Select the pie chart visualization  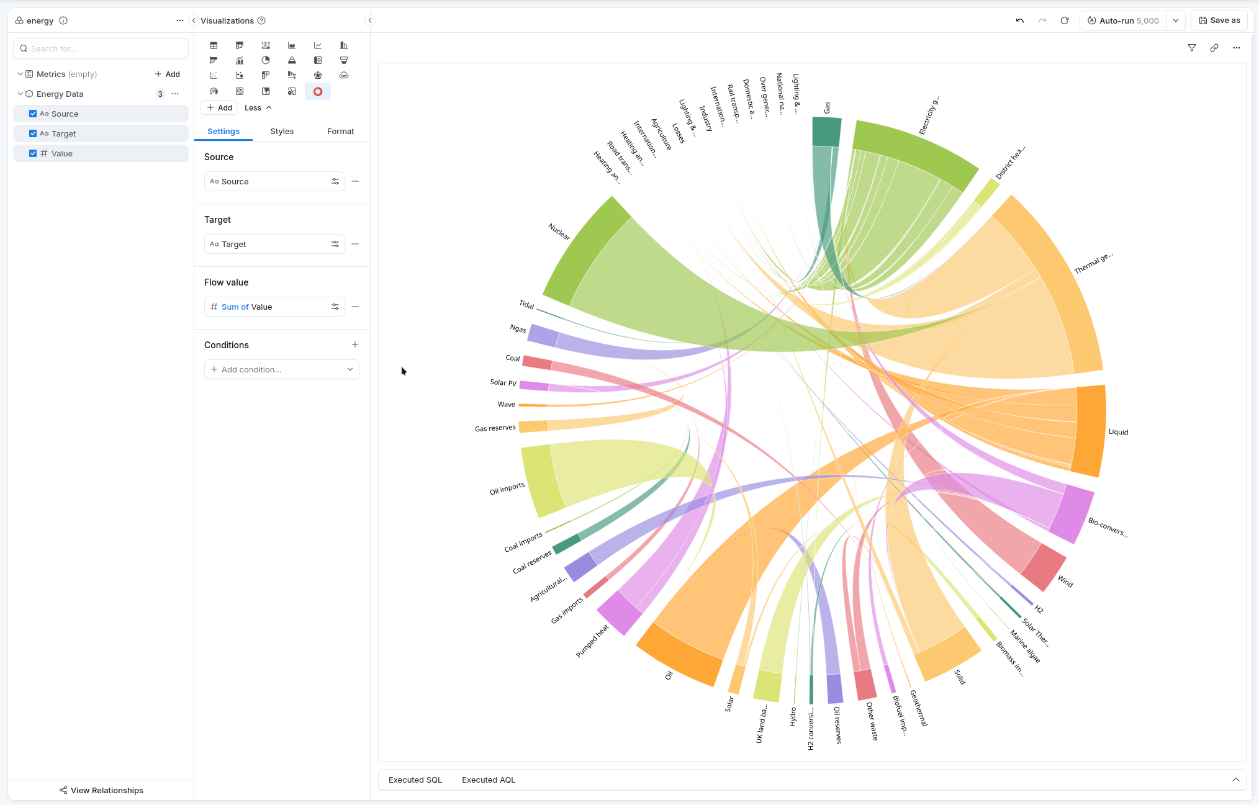click(x=266, y=60)
